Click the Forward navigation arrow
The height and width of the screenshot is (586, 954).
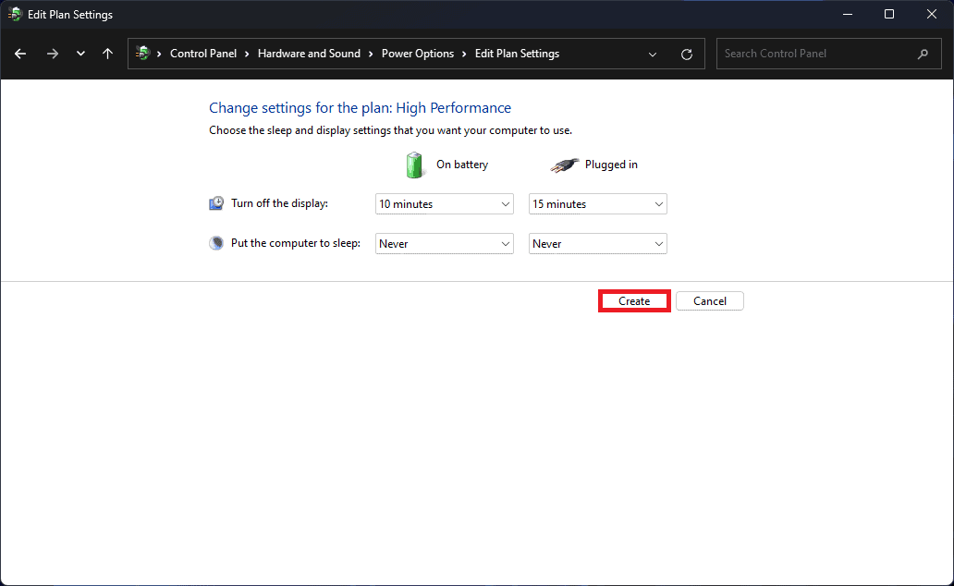[x=52, y=54]
